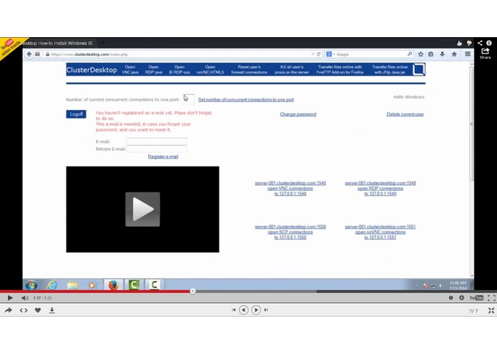Click the search magnifier icon

coord(410,54)
